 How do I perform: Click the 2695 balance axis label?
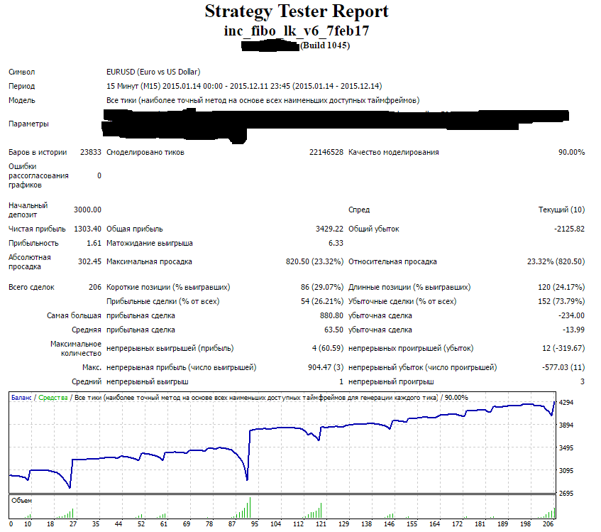(566, 494)
